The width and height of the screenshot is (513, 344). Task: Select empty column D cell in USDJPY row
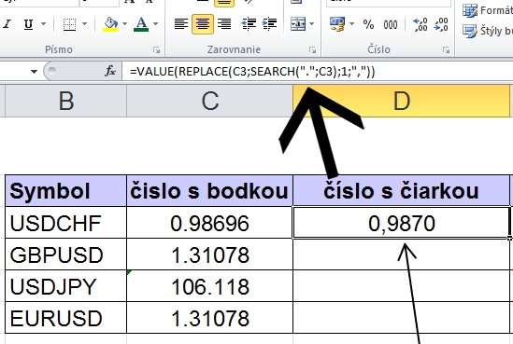[x=401, y=286]
